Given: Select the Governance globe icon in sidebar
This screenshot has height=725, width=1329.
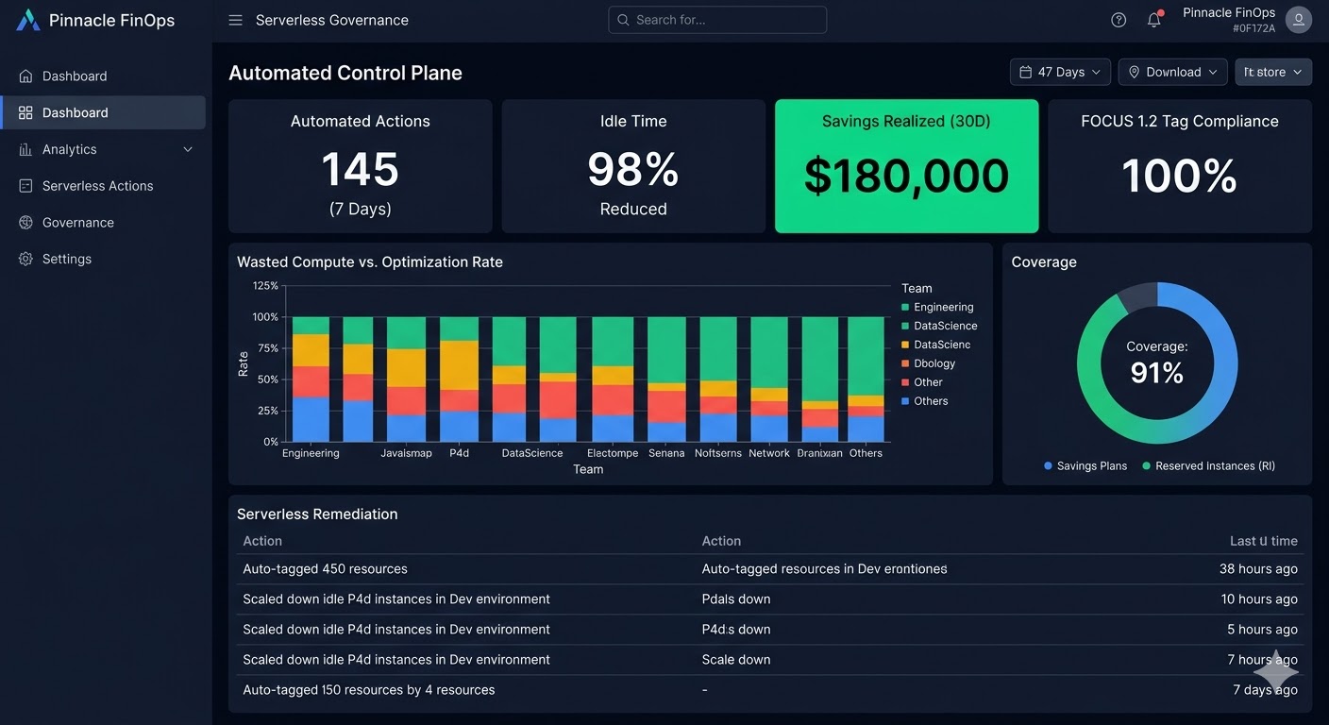Looking at the screenshot, I should (25, 223).
